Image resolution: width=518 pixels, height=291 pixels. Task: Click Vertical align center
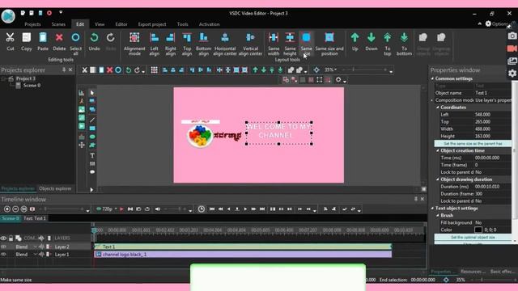[x=250, y=44]
